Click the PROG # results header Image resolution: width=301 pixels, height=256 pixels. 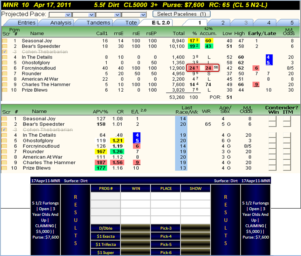pyautogui.click(x=105, y=188)
